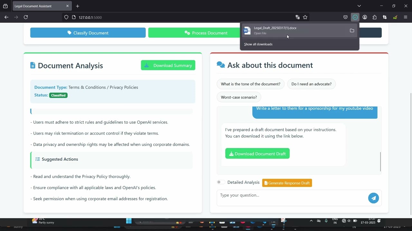Open the Firefox account icon

365,17
